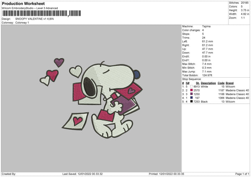
Task: Click the Total Bobbin value 124.97ft
Action: click(x=207, y=75)
